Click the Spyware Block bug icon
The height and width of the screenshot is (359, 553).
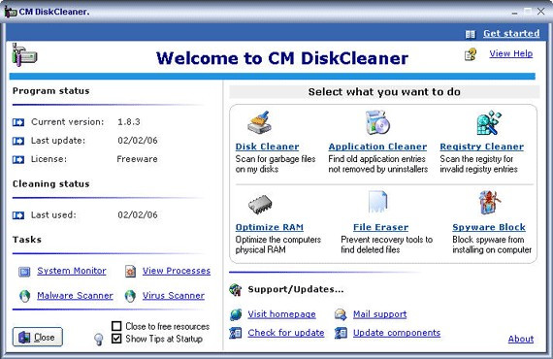coord(490,202)
